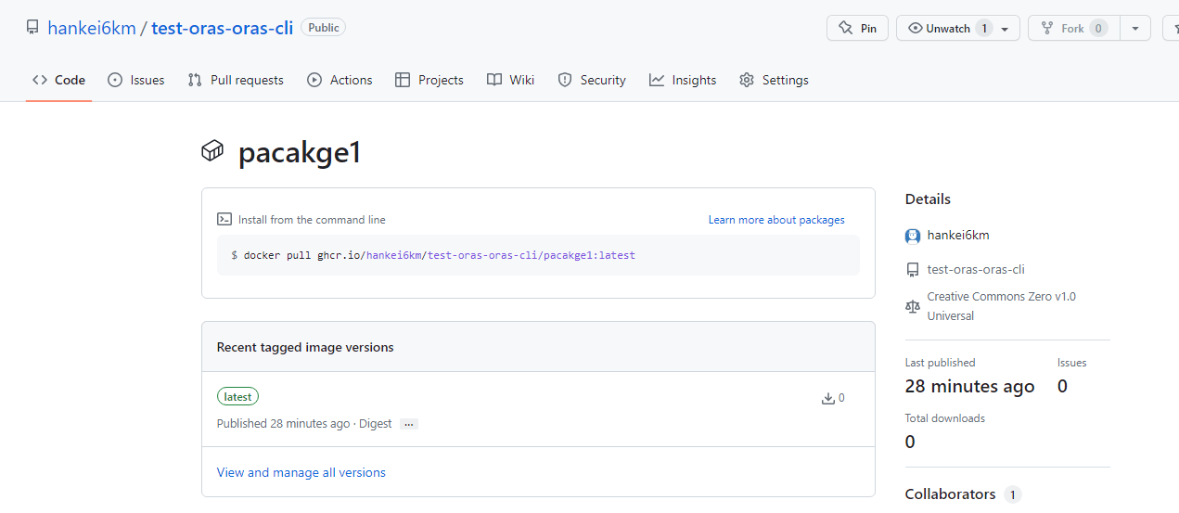Switch to the Issues tab
The height and width of the screenshot is (513, 1179).
coord(136,80)
